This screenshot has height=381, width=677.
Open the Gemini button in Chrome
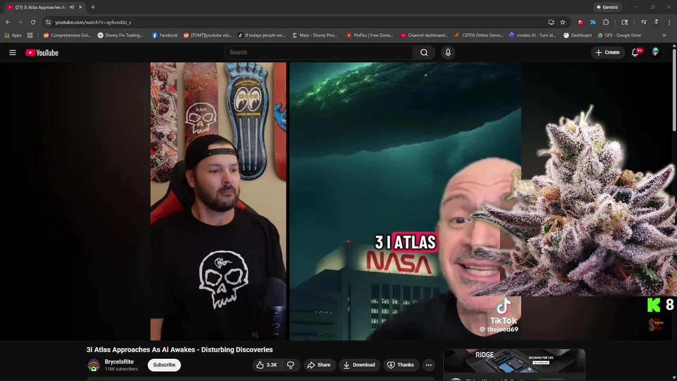pos(607,7)
